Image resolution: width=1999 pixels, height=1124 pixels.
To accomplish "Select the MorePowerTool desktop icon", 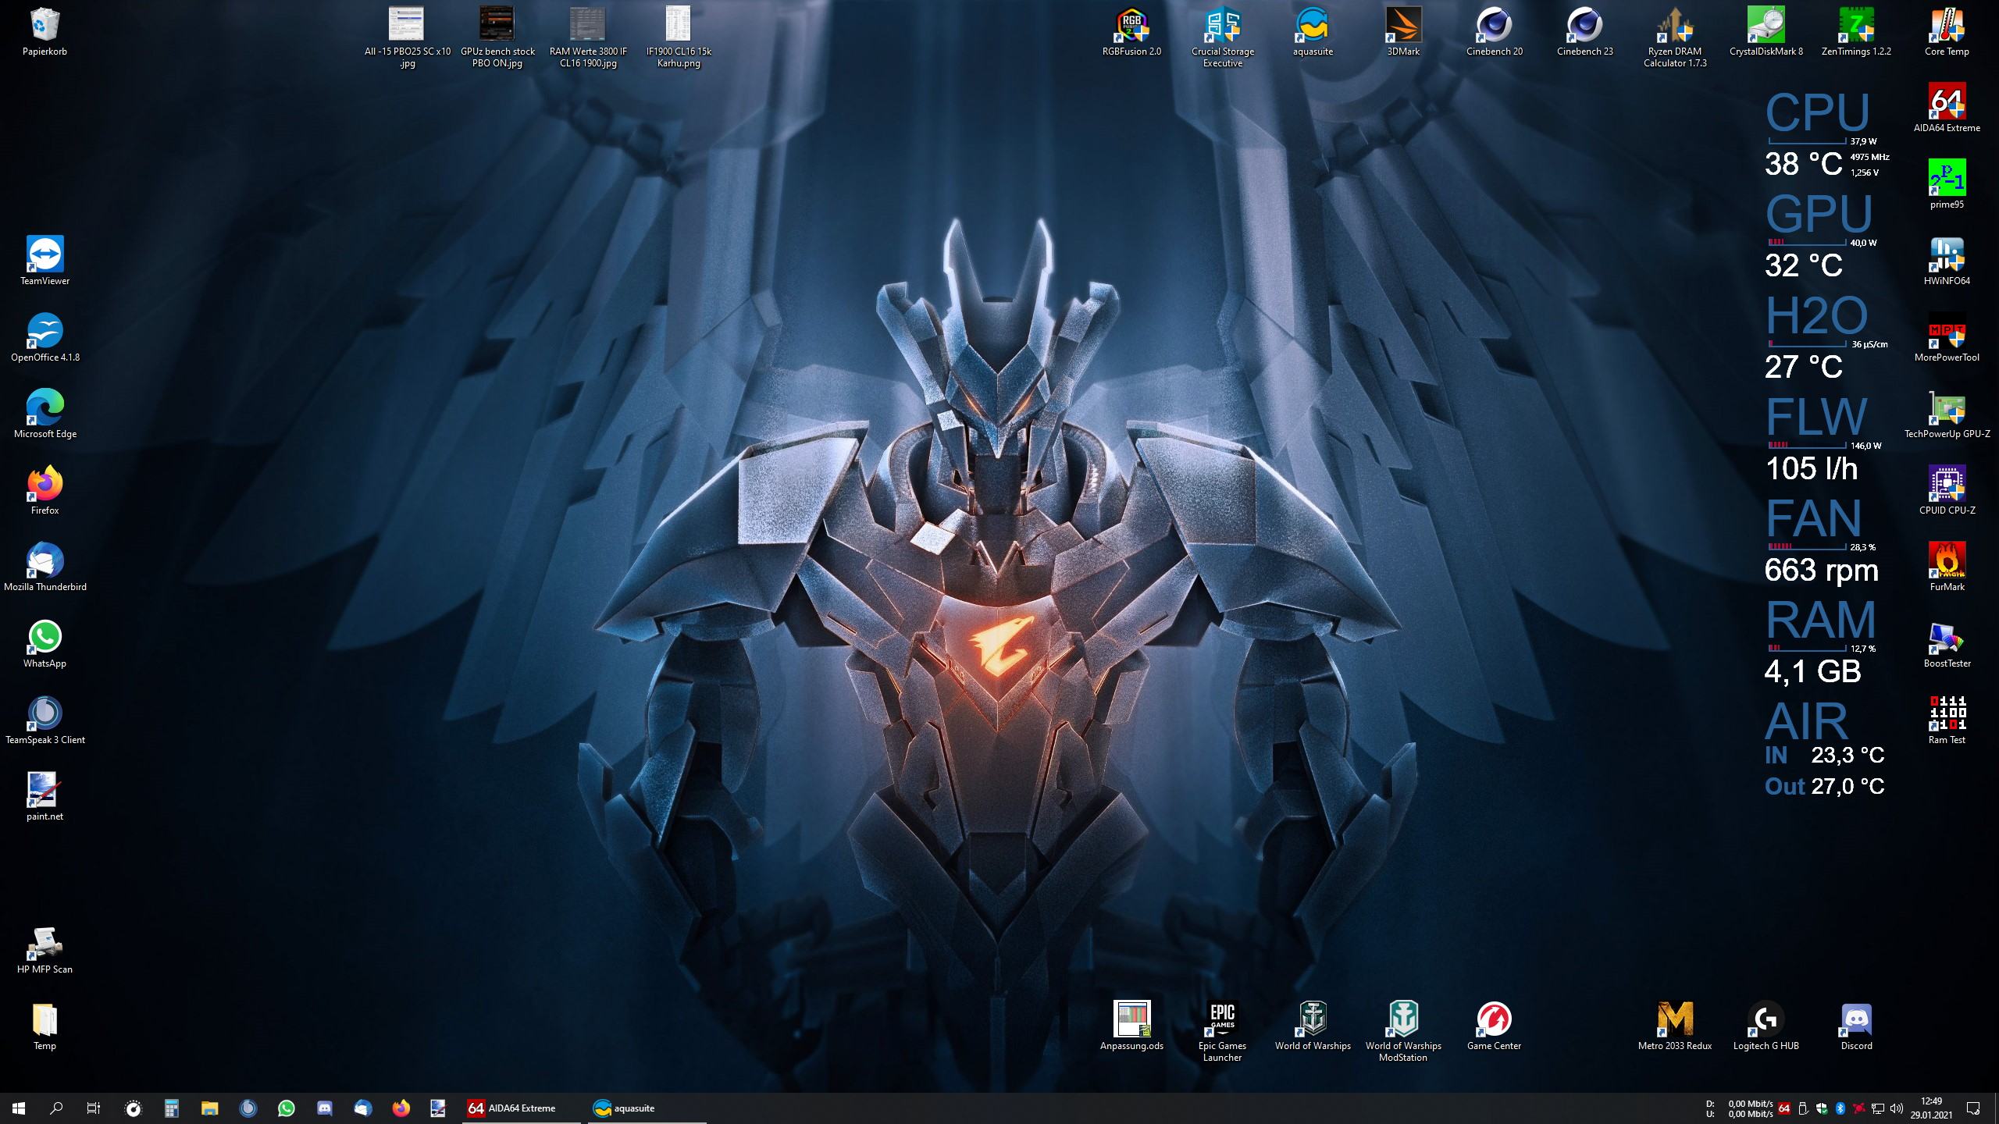I will click(x=1947, y=338).
